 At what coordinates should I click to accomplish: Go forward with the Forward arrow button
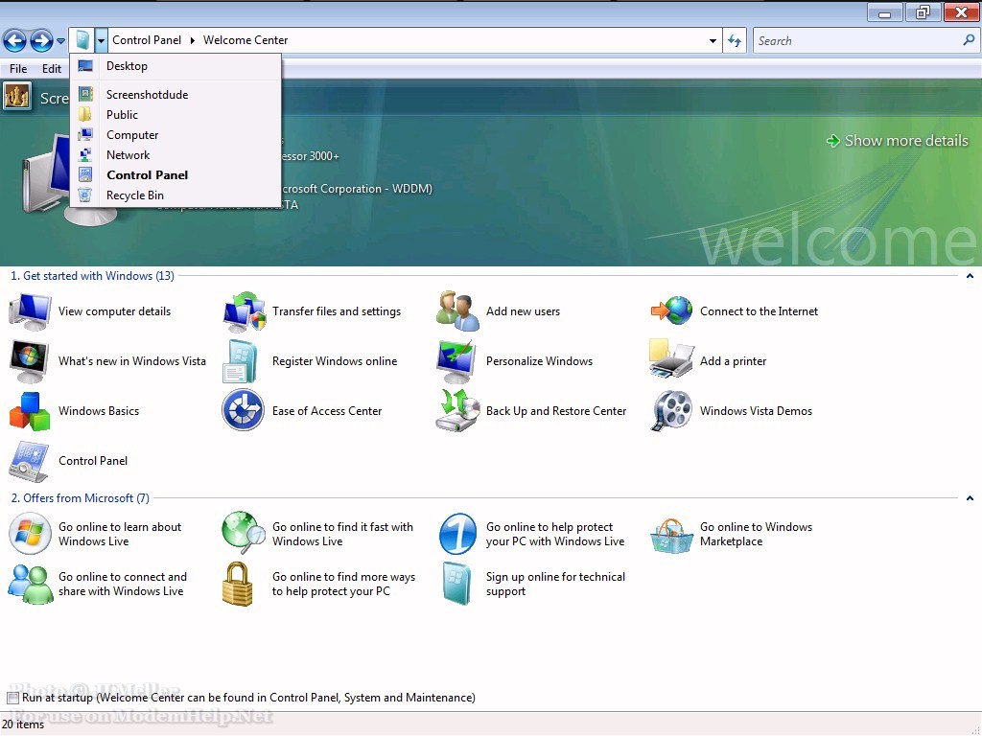pos(42,41)
